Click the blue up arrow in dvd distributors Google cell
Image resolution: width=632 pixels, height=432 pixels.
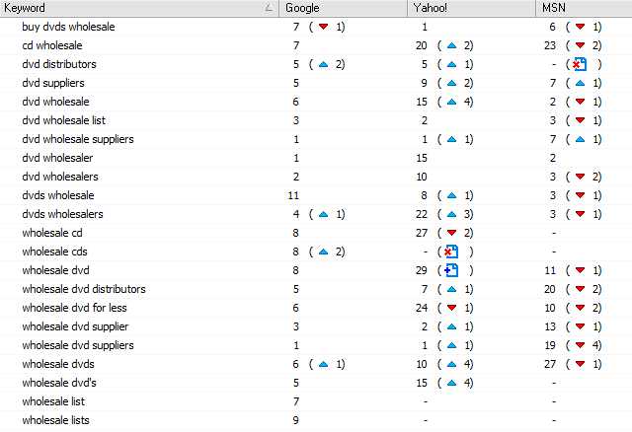[323, 64]
